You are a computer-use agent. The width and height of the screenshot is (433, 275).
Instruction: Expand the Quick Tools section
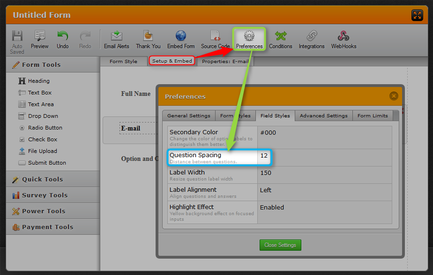click(x=42, y=179)
